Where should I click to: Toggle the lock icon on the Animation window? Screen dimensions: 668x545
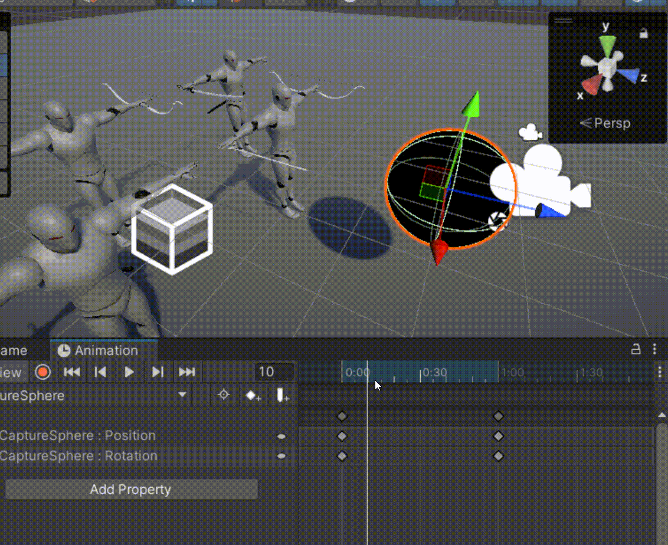click(x=636, y=349)
